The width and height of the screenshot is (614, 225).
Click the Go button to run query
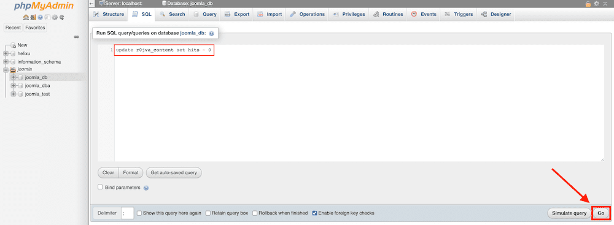click(600, 213)
